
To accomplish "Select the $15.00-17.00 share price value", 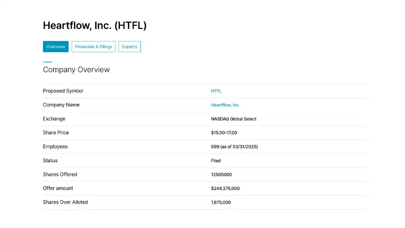I will [224, 133].
